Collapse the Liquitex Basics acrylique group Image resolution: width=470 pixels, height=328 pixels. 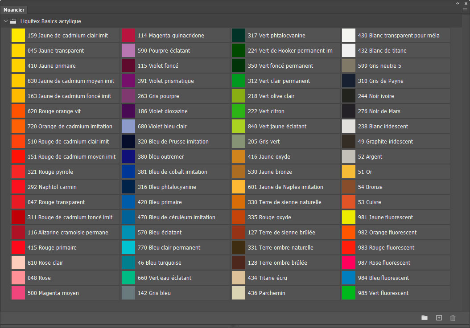5,21
